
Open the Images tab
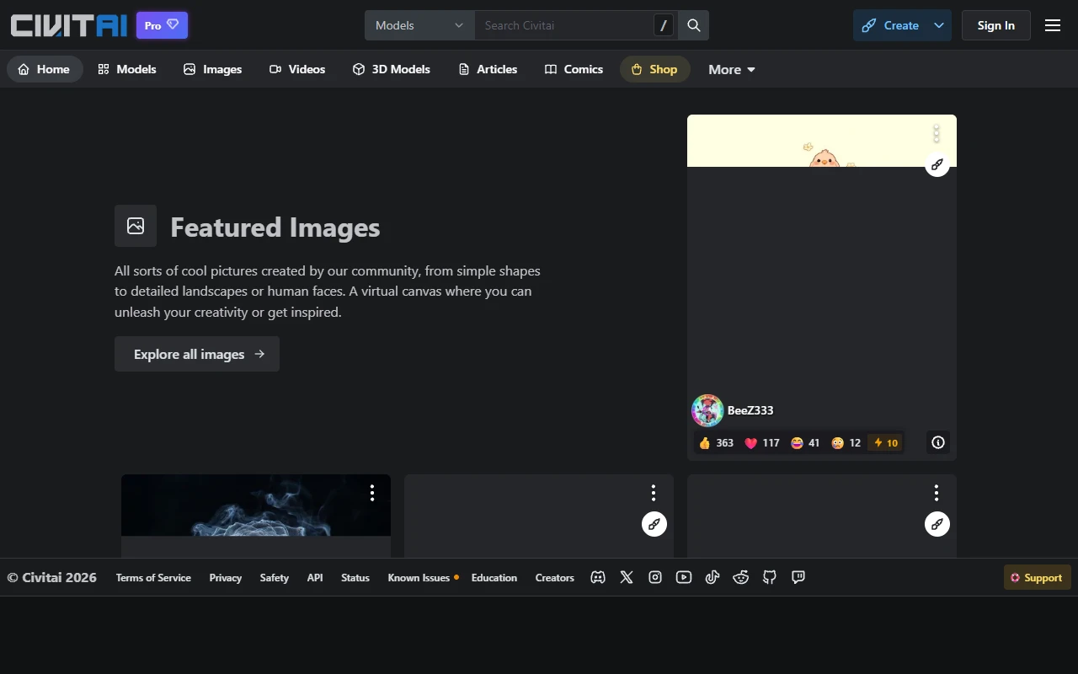click(x=213, y=69)
